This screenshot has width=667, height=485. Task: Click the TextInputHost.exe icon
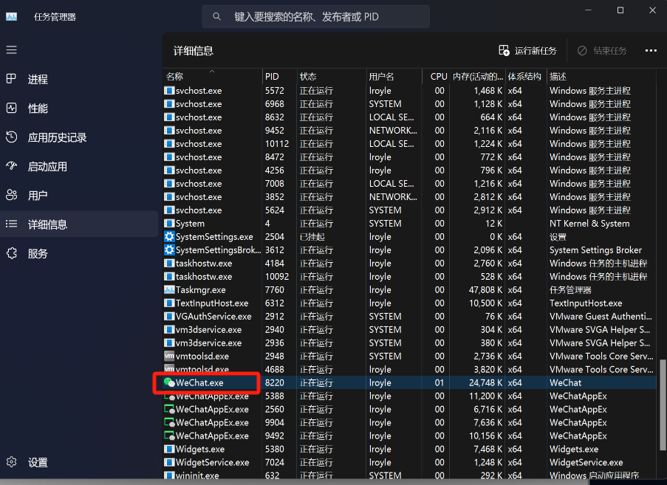[169, 303]
